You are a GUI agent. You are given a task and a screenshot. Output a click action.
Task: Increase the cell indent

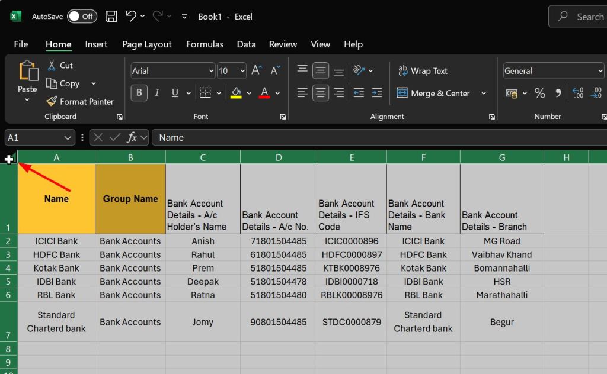coord(377,93)
